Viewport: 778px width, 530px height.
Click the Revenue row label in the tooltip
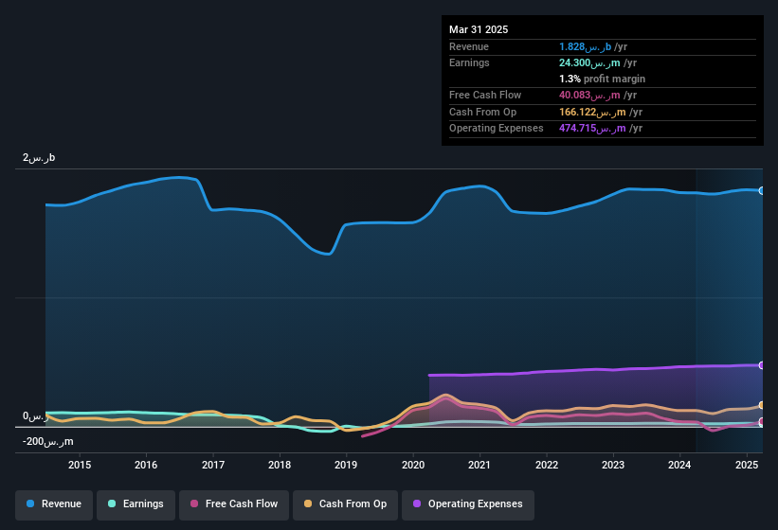(x=469, y=46)
